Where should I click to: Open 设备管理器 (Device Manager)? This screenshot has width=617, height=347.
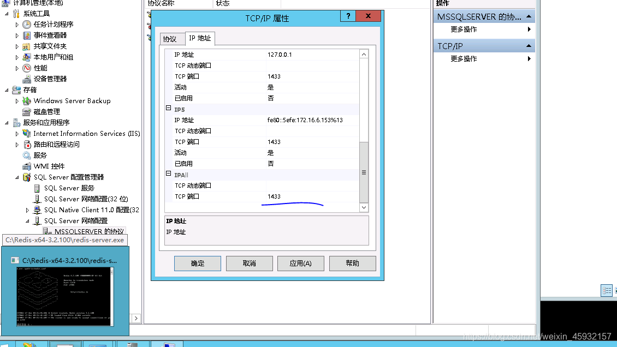[x=49, y=79]
